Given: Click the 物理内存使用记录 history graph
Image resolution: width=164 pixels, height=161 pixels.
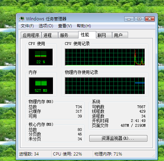Looking at the screenshot, I should pos(105,86).
